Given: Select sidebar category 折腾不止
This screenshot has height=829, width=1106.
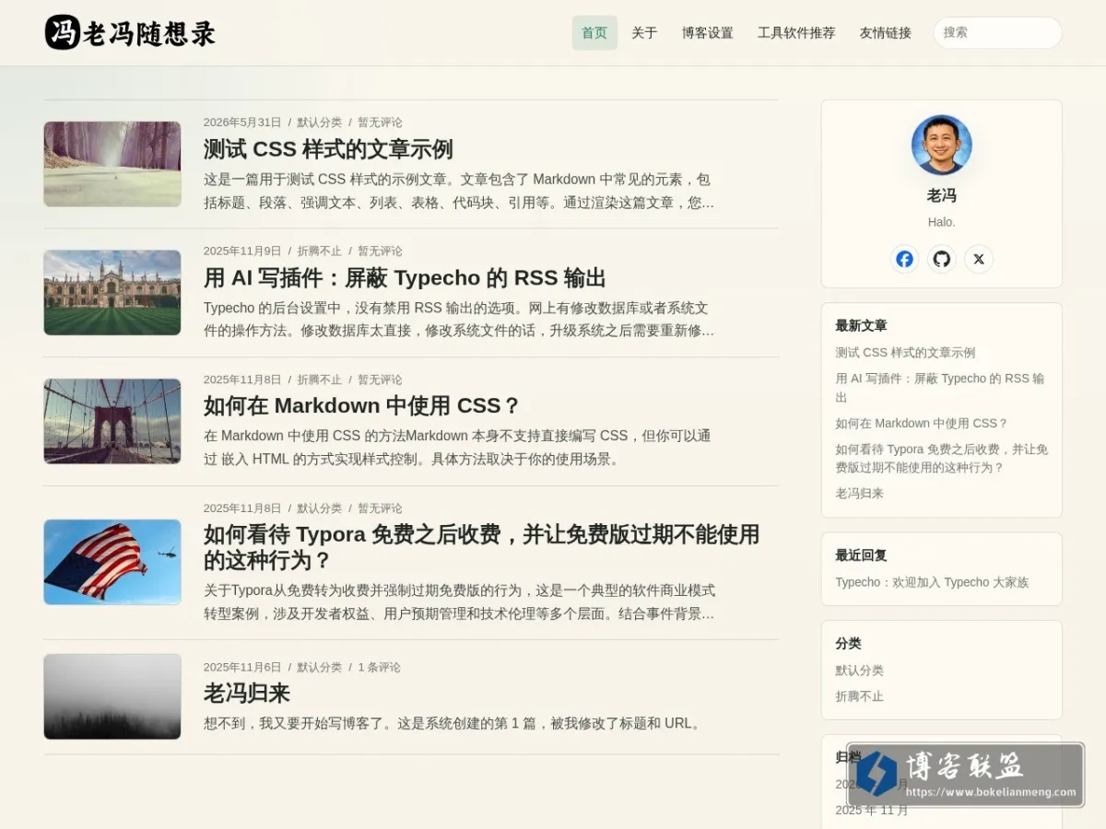Looking at the screenshot, I should tap(859, 696).
